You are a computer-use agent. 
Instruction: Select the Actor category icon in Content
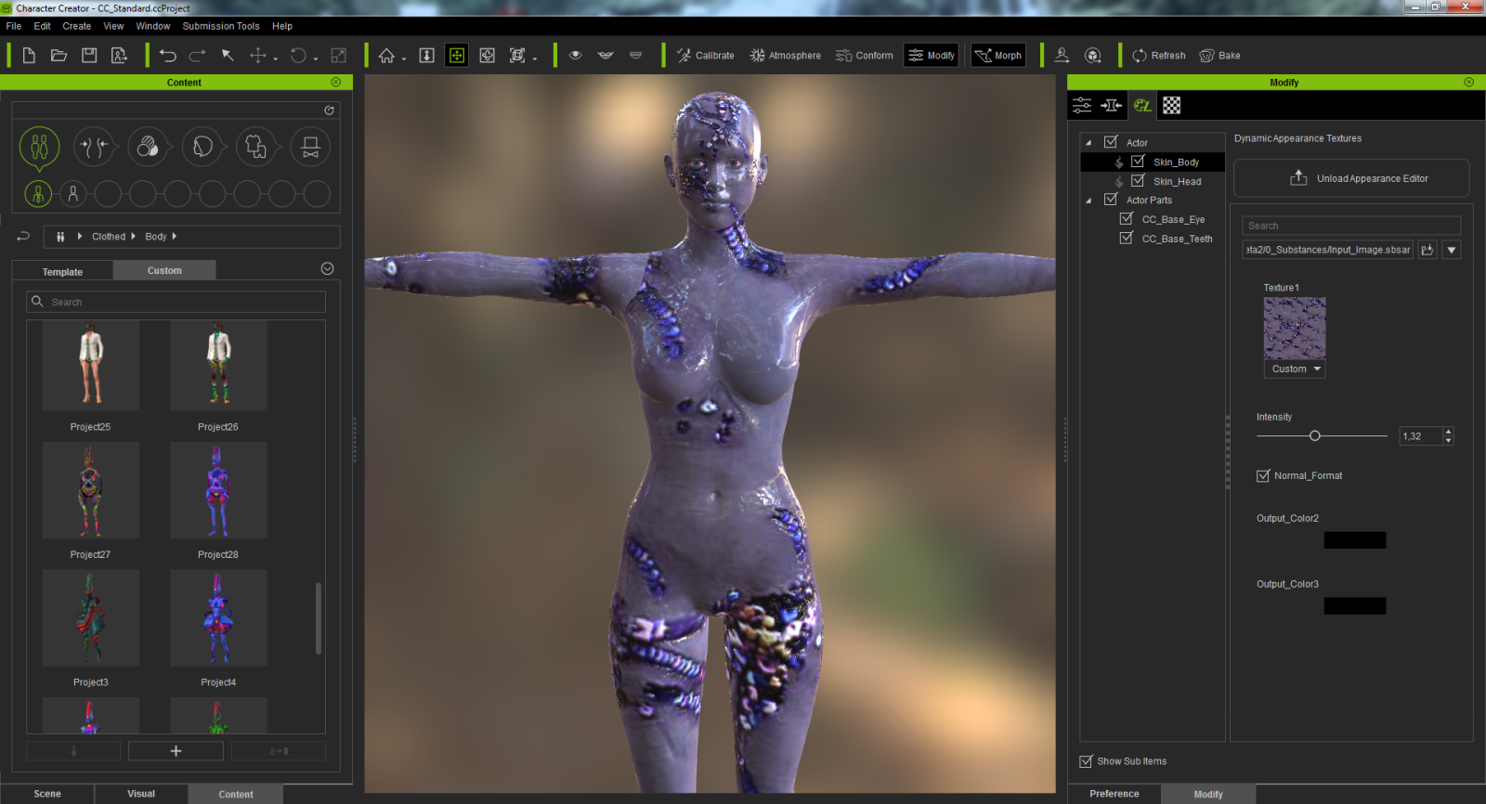pyautogui.click(x=39, y=147)
